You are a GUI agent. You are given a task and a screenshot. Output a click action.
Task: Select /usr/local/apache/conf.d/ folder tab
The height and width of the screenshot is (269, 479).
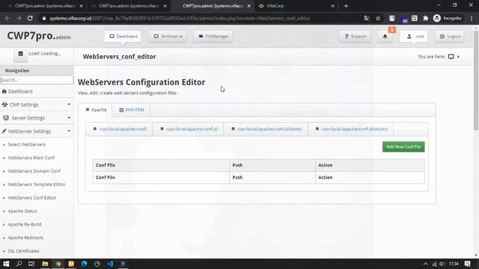pos(189,129)
